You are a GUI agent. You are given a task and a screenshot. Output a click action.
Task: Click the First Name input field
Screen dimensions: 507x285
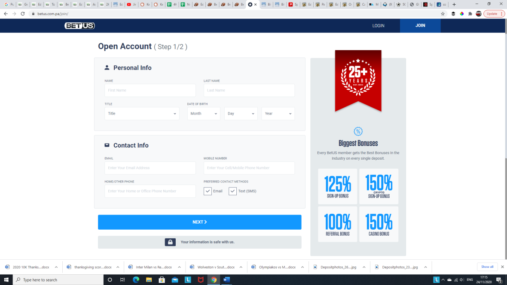pyautogui.click(x=150, y=91)
